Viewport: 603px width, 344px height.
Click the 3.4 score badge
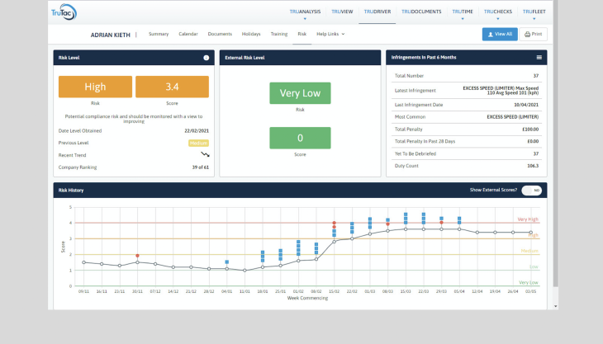[x=172, y=87]
